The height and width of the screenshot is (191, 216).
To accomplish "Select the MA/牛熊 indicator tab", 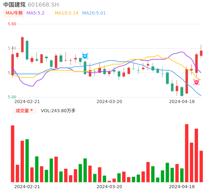I will point(14,13).
